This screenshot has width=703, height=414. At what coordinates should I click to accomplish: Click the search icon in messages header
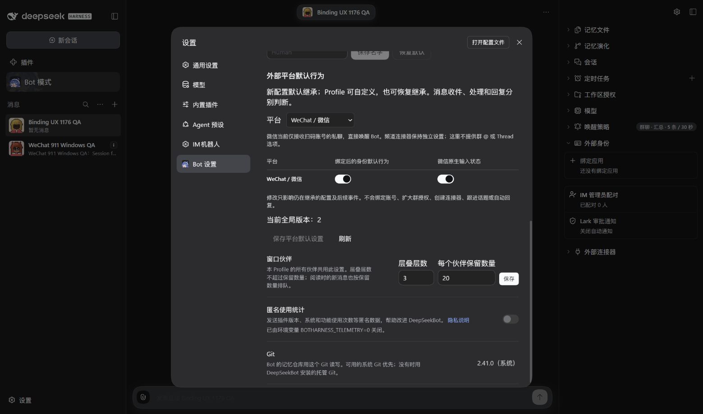86,104
